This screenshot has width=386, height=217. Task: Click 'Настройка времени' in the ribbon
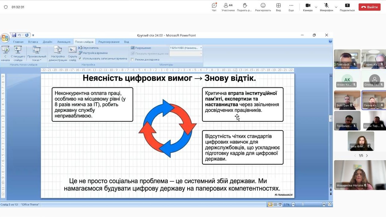(x=95, y=53)
